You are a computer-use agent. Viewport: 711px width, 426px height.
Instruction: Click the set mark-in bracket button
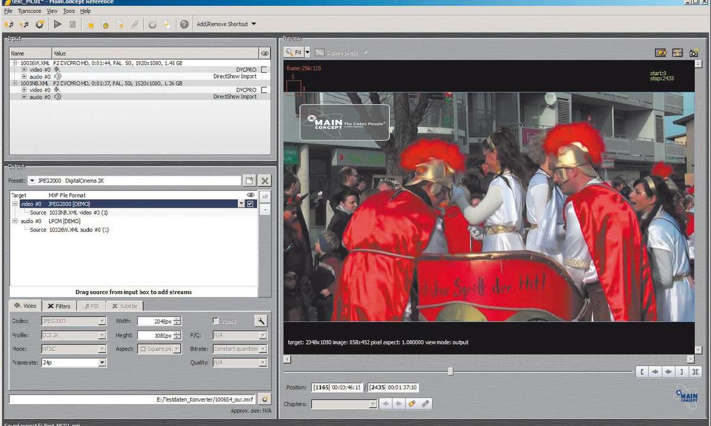click(x=642, y=372)
